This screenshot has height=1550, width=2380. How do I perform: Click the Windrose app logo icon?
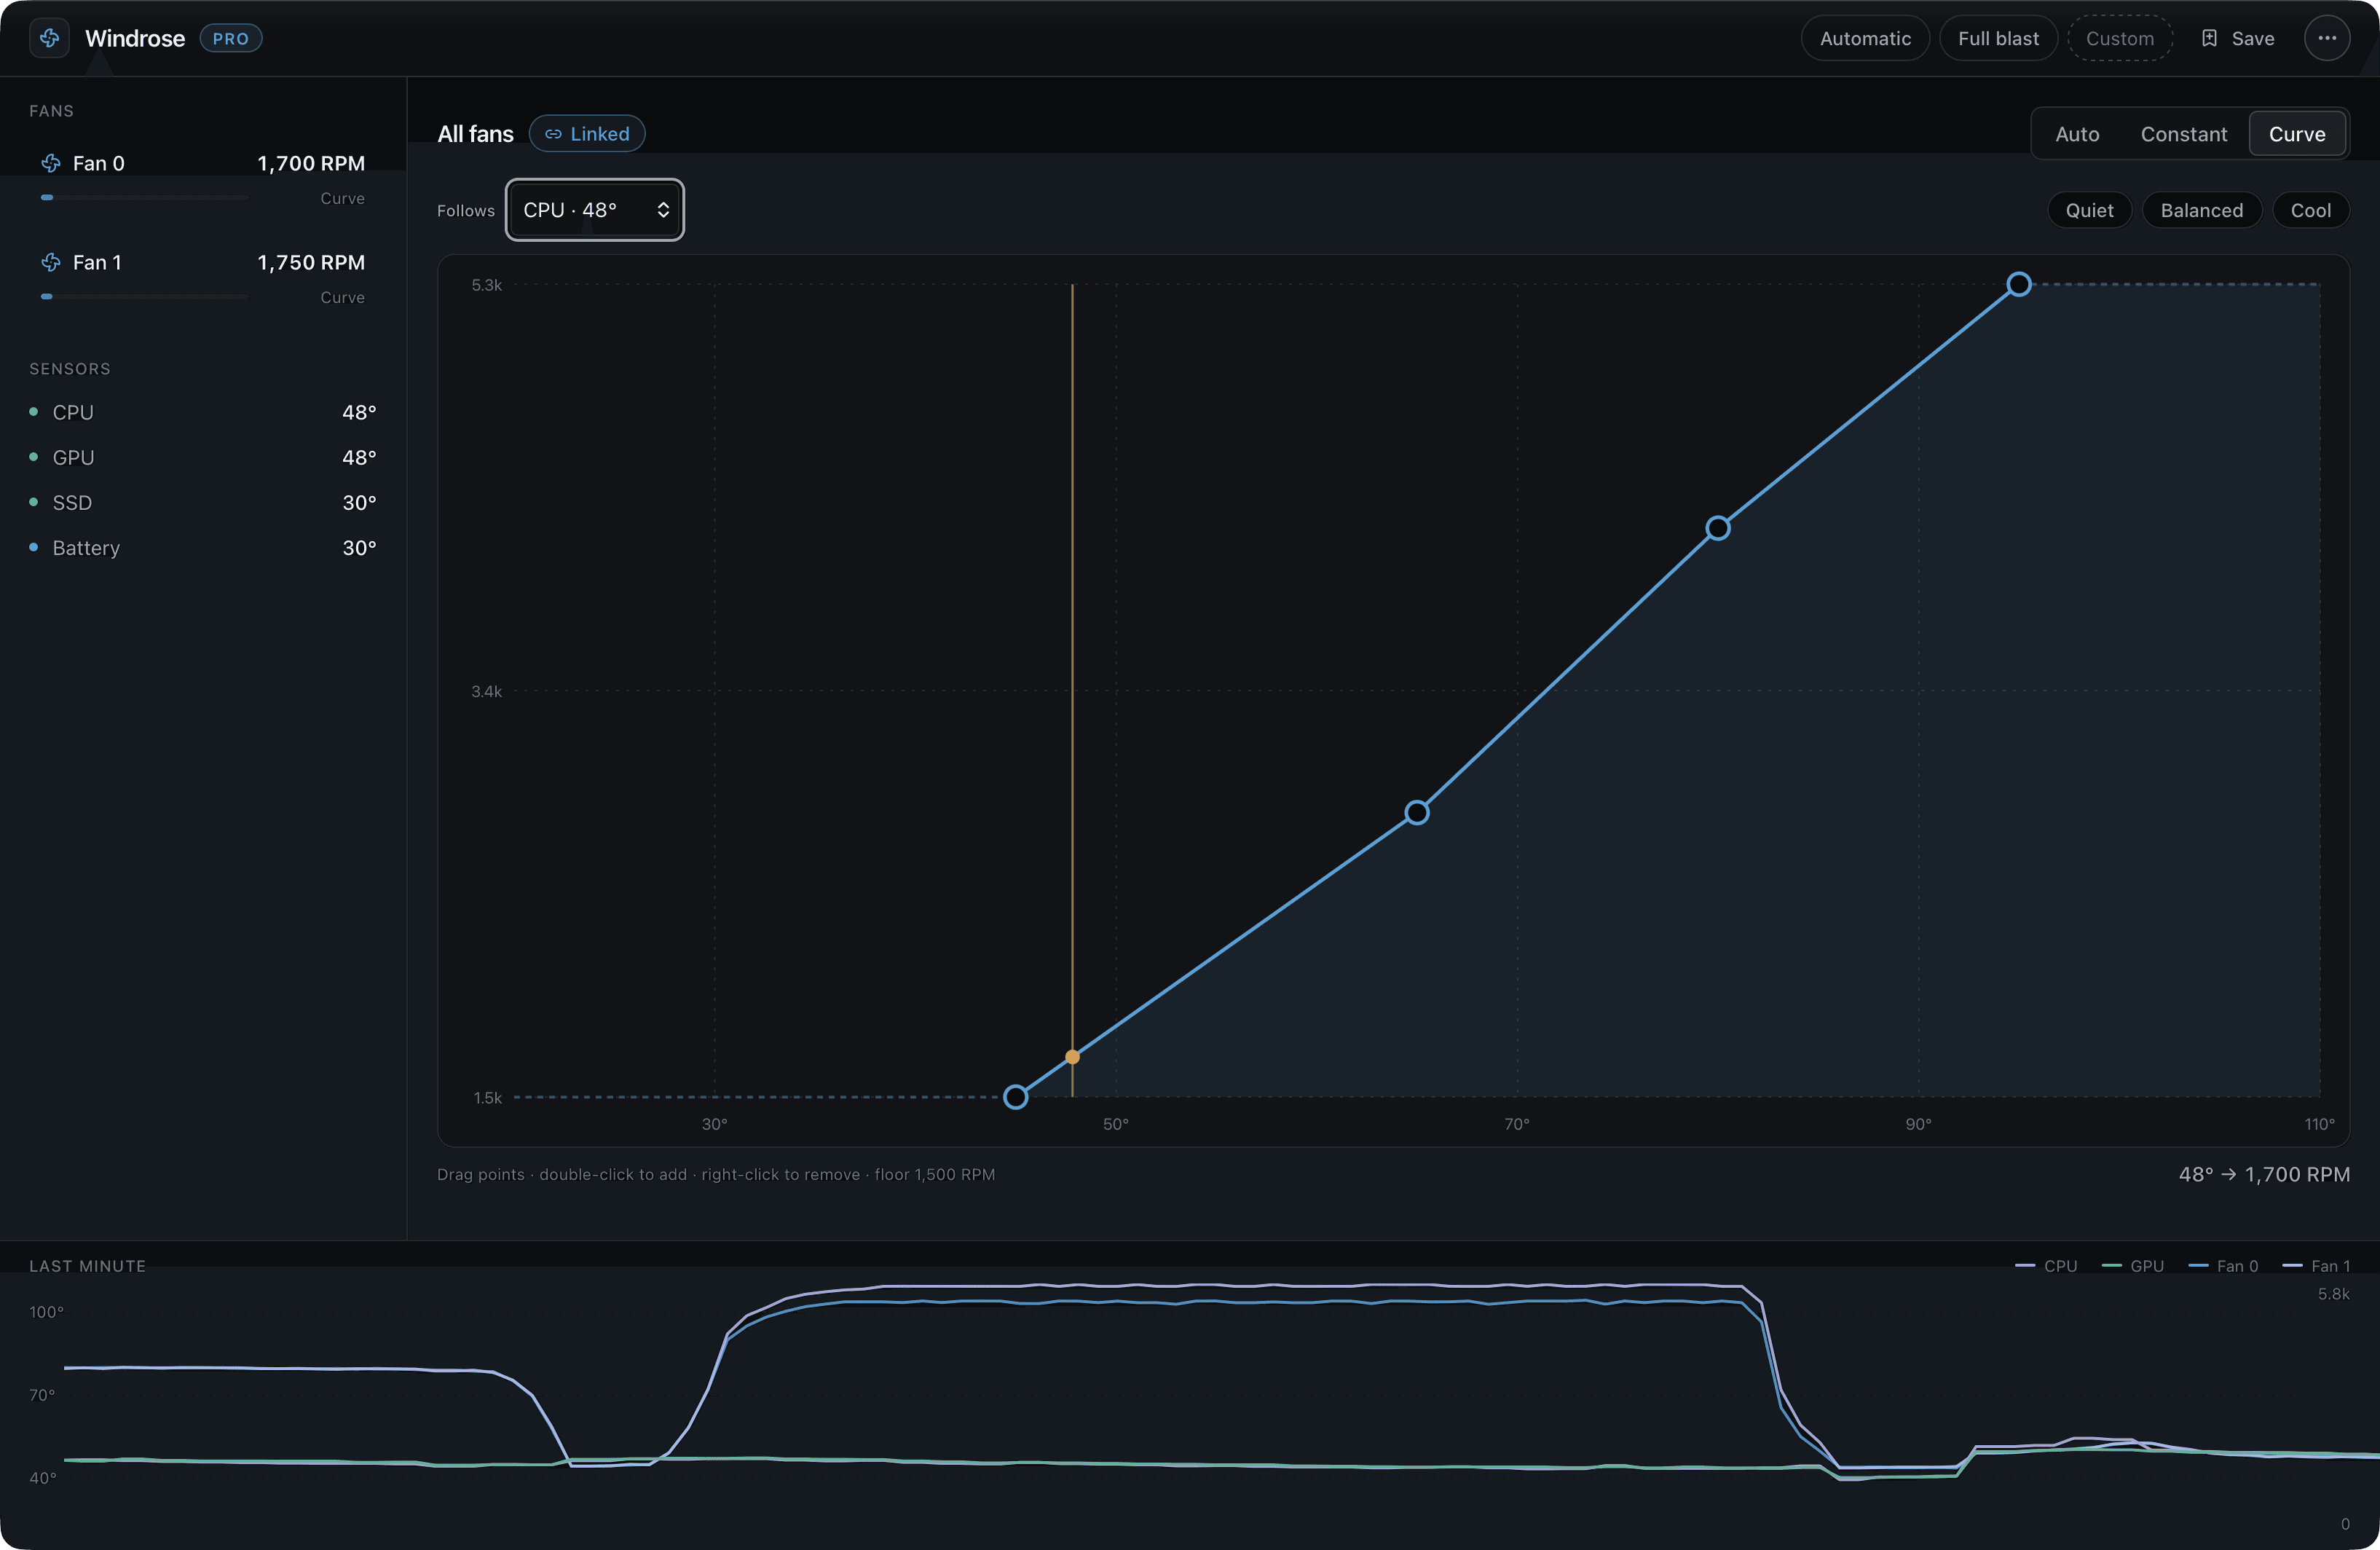point(49,38)
